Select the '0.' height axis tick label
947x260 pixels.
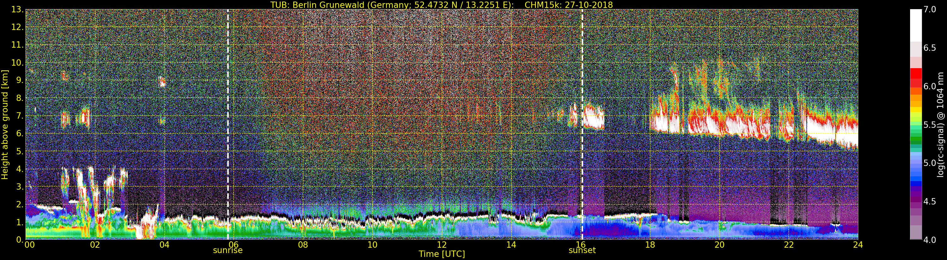pyautogui.click(x=20, y=239)
